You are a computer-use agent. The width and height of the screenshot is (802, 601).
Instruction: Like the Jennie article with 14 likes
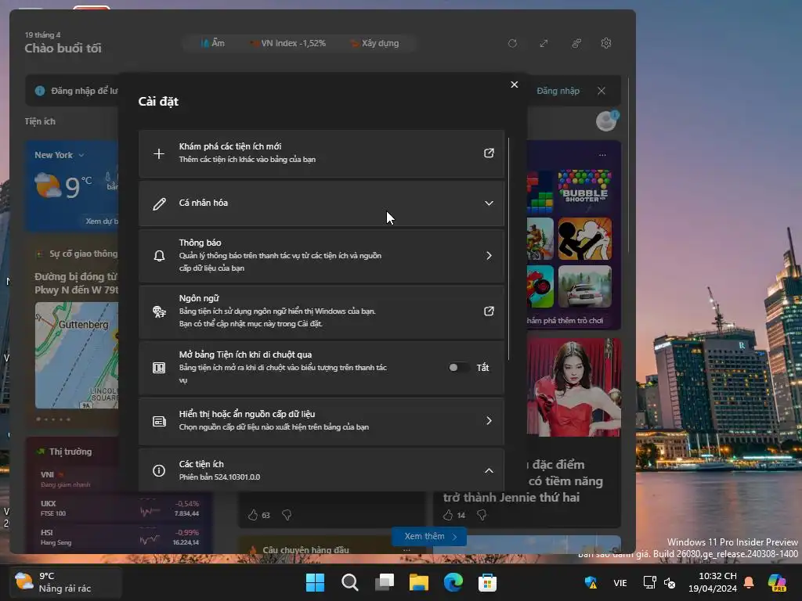448,515
